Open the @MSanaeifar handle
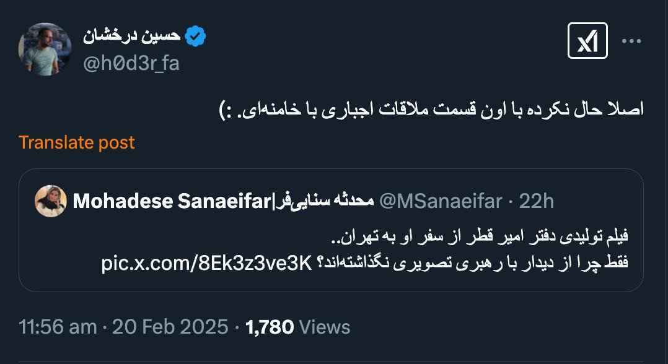This screenshot has height=364, width=668. 440,201
